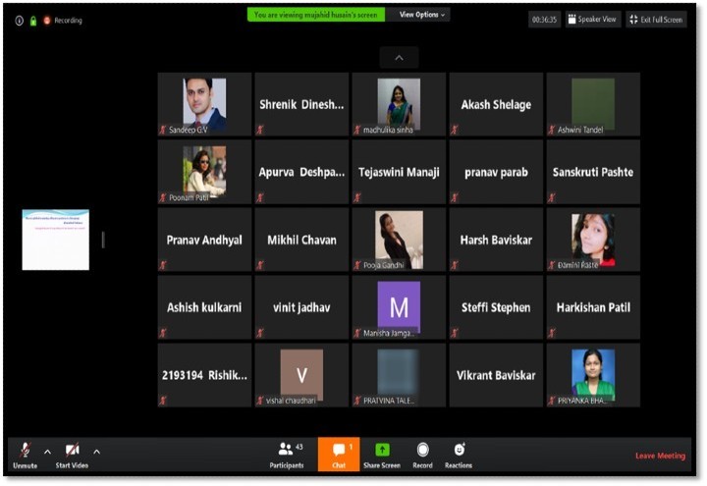
Task: Expand the View Options dropdown
Action: [421, 15]
